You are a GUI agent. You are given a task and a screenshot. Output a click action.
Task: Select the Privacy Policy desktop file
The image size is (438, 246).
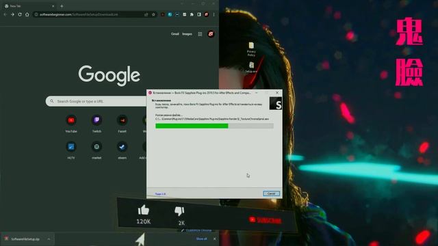click(x=251, y=49)
